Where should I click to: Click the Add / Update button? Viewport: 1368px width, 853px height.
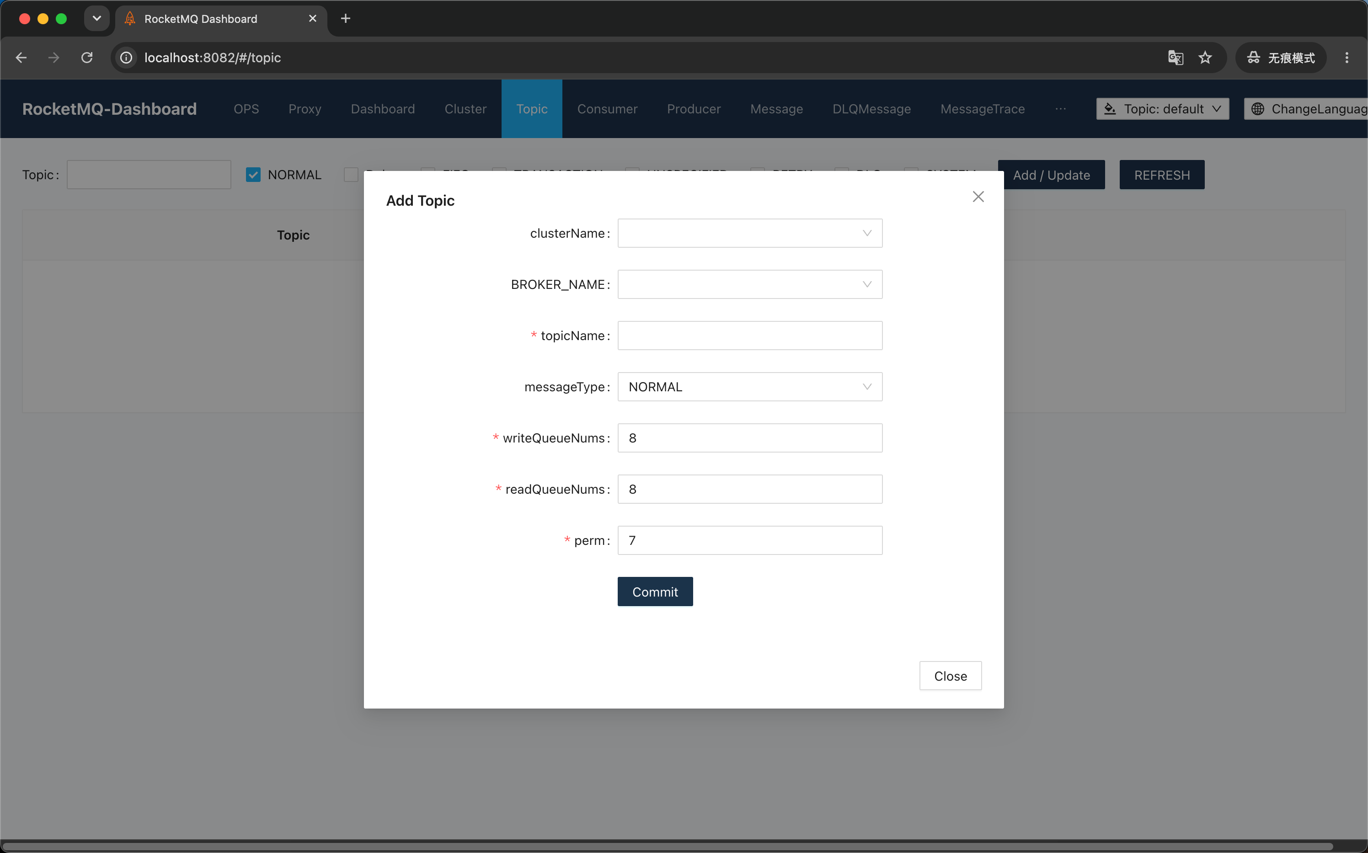1053,175
